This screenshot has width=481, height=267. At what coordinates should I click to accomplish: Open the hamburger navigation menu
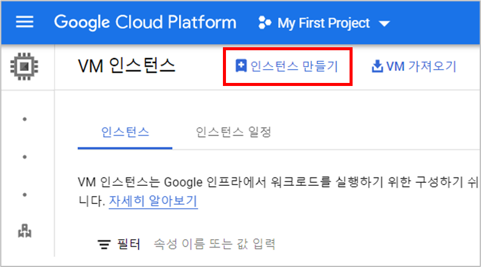point(25,22)
